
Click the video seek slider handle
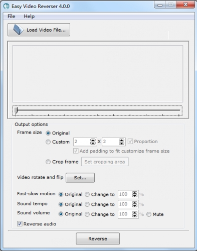(x=16, y=110)
